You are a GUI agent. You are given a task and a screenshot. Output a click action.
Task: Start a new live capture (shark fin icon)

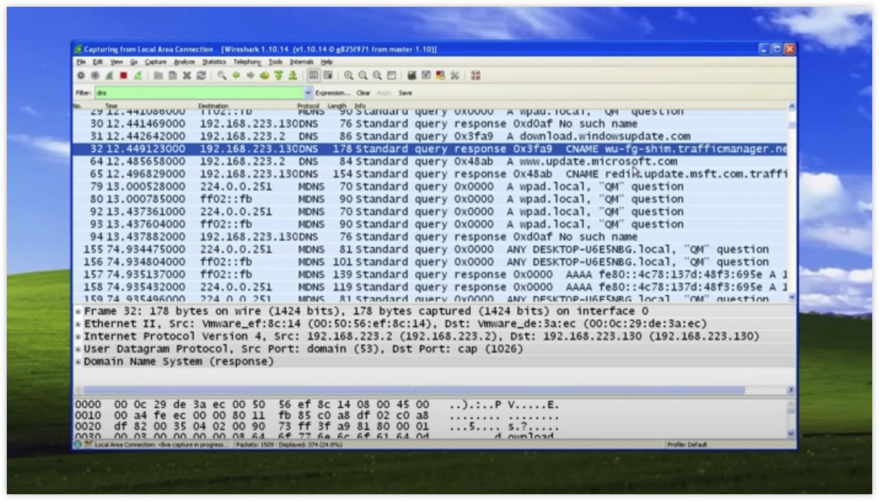(109, 76)
